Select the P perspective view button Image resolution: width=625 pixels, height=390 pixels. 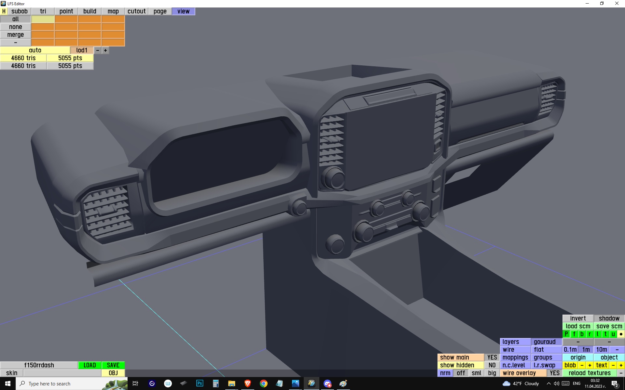[566, 334]
